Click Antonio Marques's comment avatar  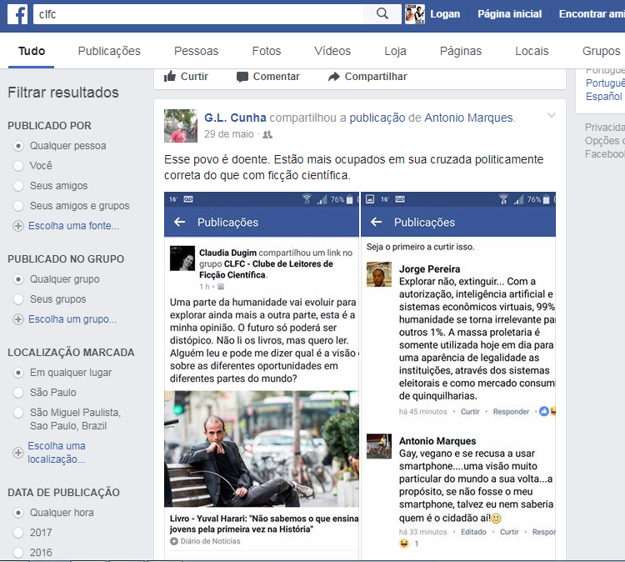click(378, 446)
